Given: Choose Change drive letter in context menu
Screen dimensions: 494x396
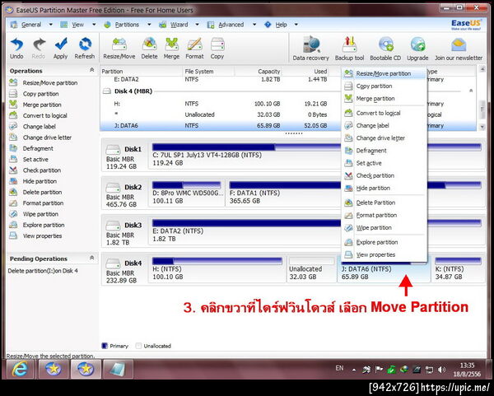Looking at the screenshot, I should click(x=384, y=138).
